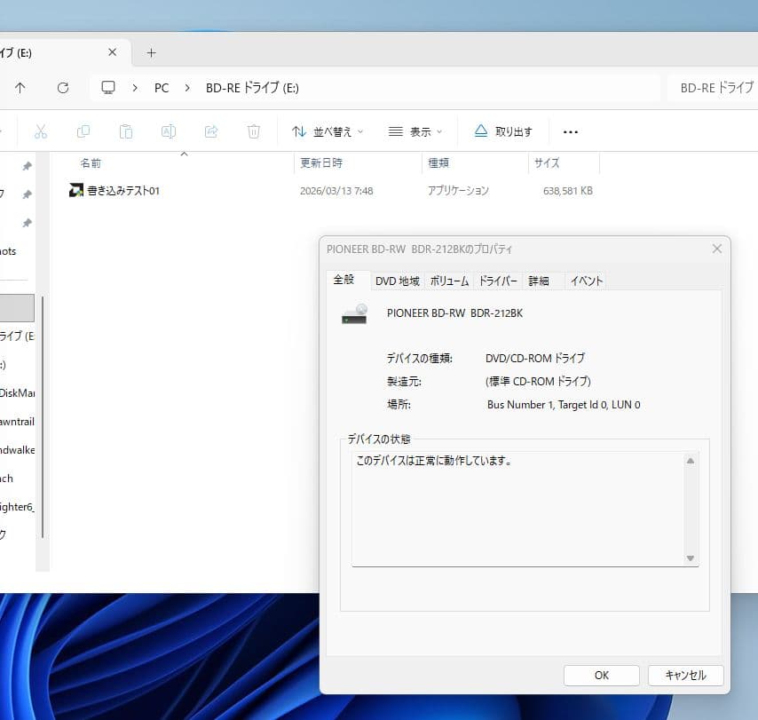Click the 2026/03/13 7:48 date cell
The height and width of the screenshot is (720, 758).
[336, 191]
